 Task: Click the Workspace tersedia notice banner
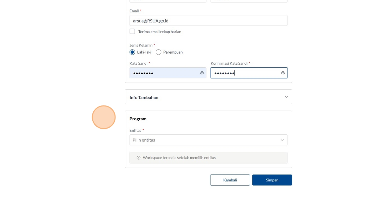tap(208, 158)
